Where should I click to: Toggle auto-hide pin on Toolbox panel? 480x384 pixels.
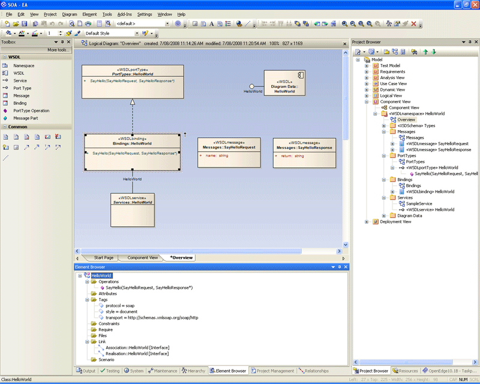[62, 42]
